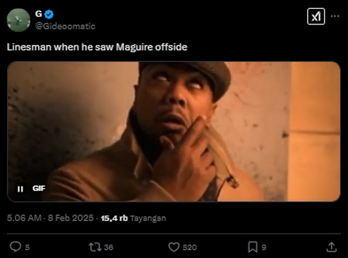The width and height of the screenshot is (348, 258).
Task: Open the "15,4 rb Tayangan" view count
Action: click(x=133, y=218)
